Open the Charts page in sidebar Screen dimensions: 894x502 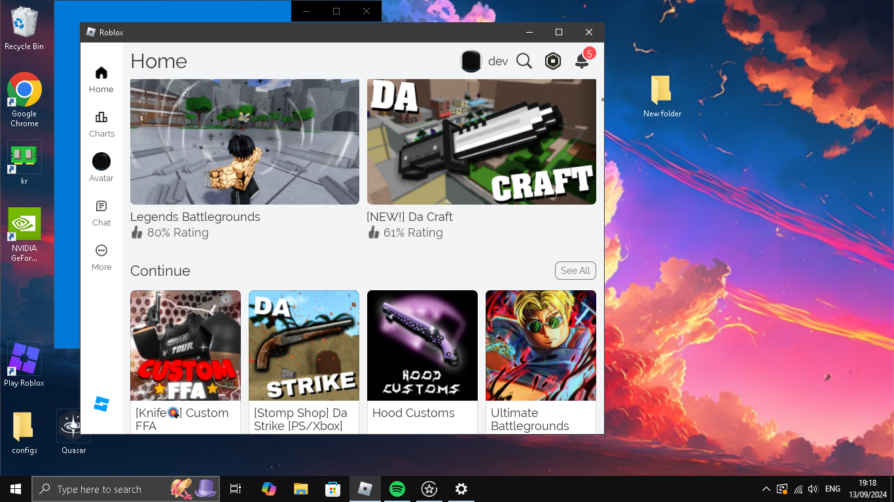(x=101, y=124)
